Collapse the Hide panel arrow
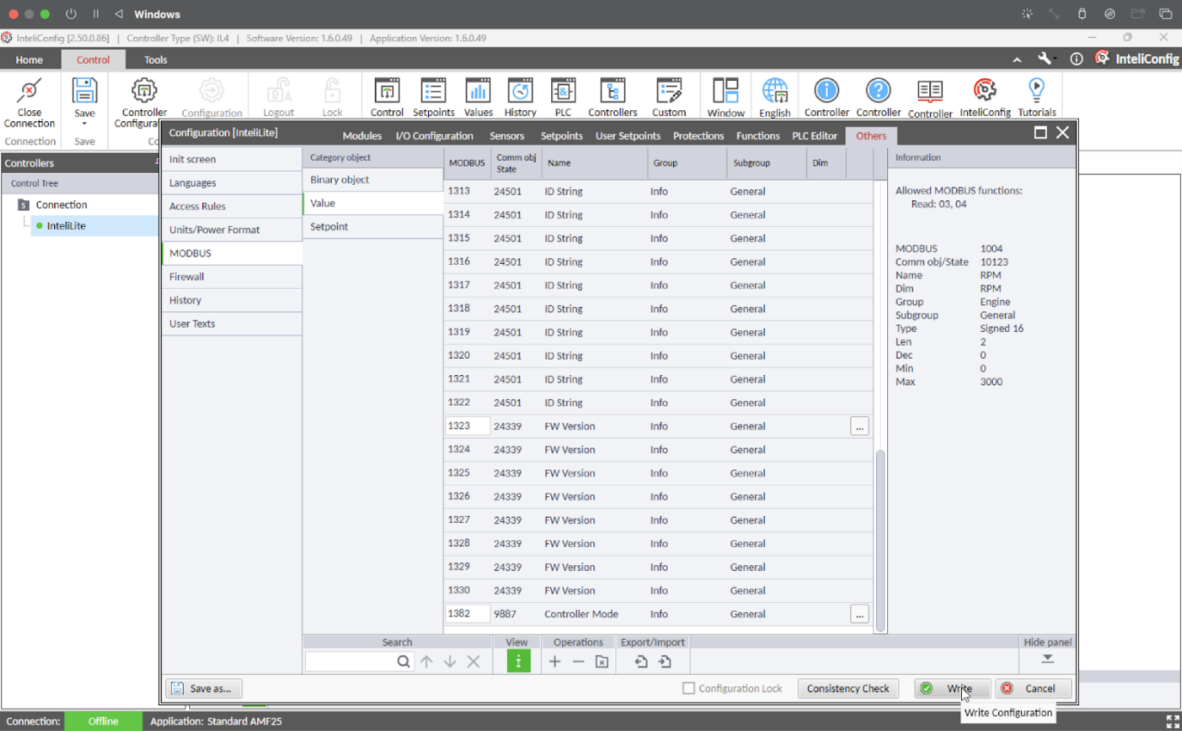Viewport: 1182px width, 731px height. 1047,660
